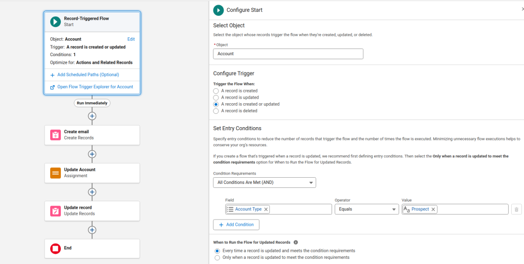The image size is (524, 264).
Task: Click the Add Condition button
Action: coord(236,225)
